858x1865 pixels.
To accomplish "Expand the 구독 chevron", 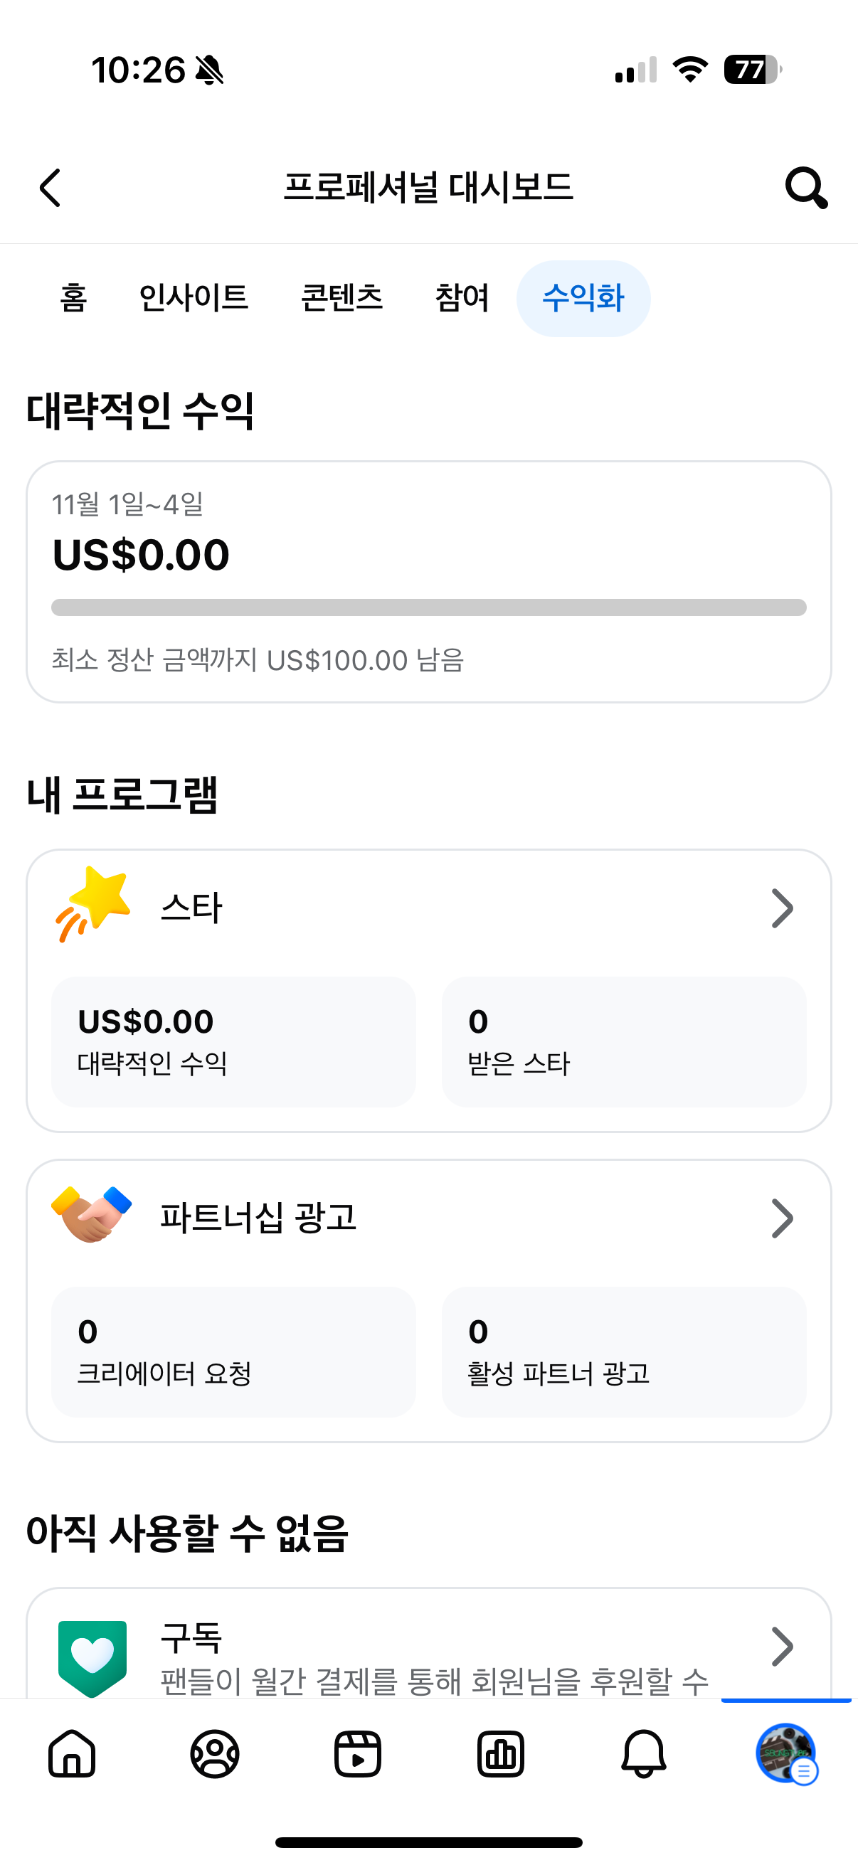I will 782,1647.
